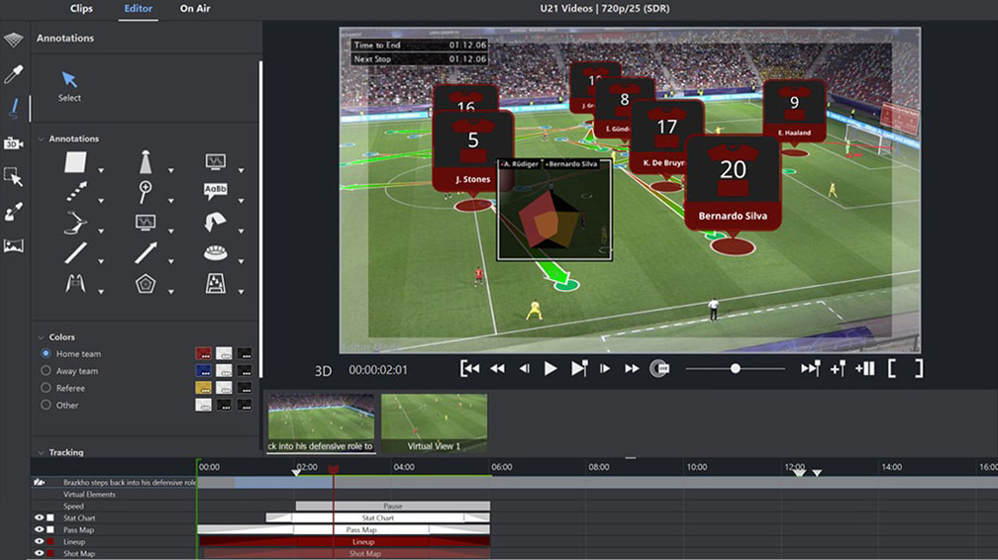Collapse the Colors section
The image size is (998, 560).
pos(41,337)
